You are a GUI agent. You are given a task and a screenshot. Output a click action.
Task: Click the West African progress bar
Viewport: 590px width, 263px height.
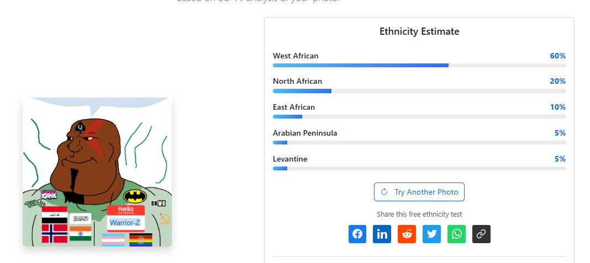(x=419, y=65)
